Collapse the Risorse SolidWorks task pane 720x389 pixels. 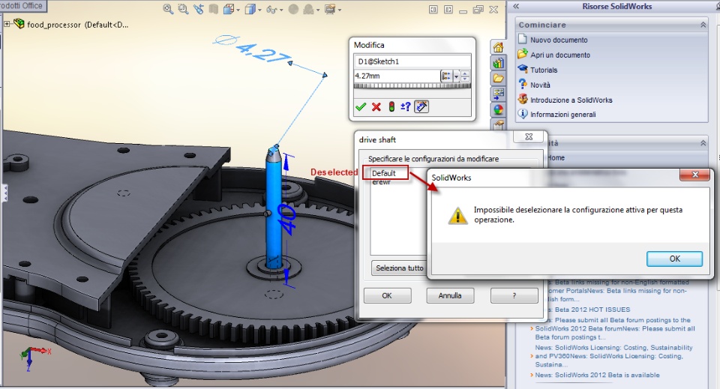(516, 7)
